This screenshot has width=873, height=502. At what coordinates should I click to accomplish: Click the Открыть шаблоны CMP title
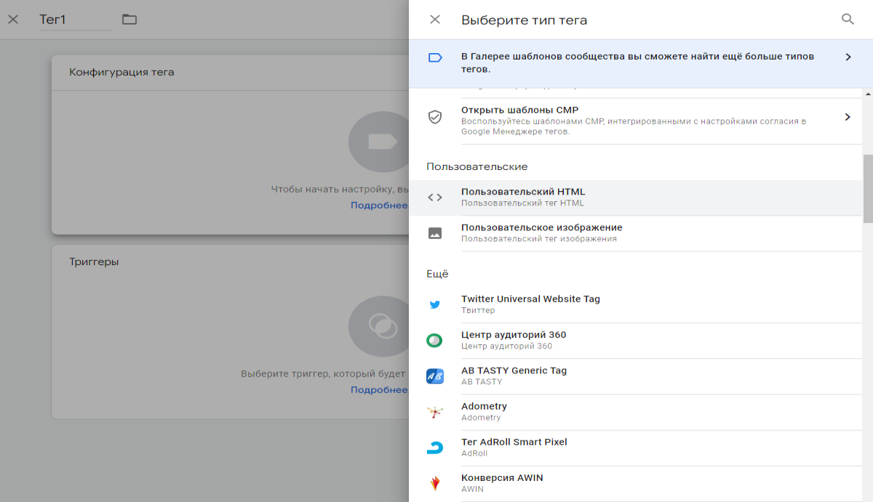[519, 110]
